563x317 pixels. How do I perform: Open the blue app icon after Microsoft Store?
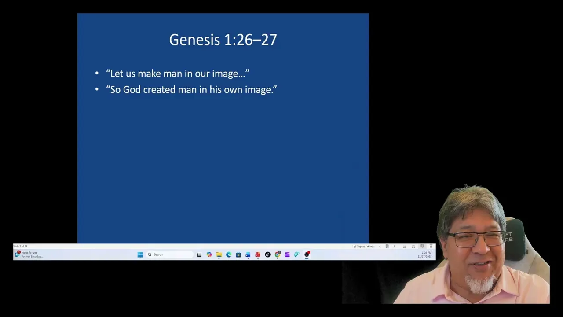248,254
